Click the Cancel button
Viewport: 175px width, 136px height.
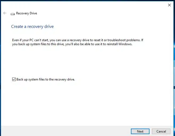click(x=161, y=131)
